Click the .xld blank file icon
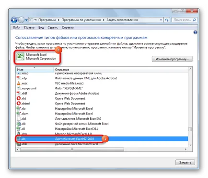Viewport: 208px width, 178px height. pos(19,119)
